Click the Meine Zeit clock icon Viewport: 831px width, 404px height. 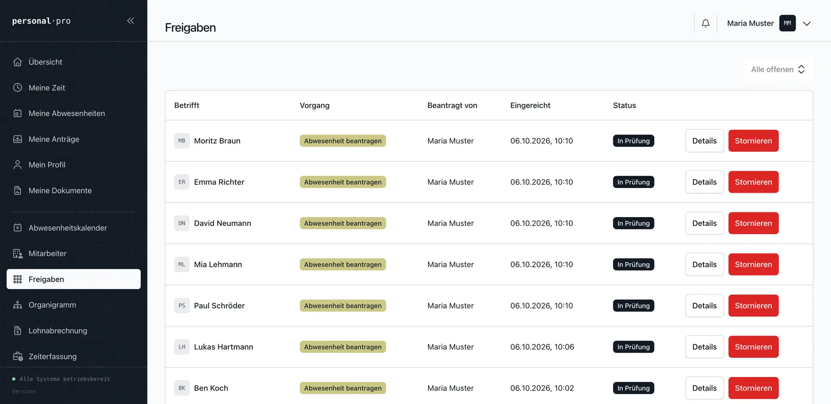click(x=18, y=88)
